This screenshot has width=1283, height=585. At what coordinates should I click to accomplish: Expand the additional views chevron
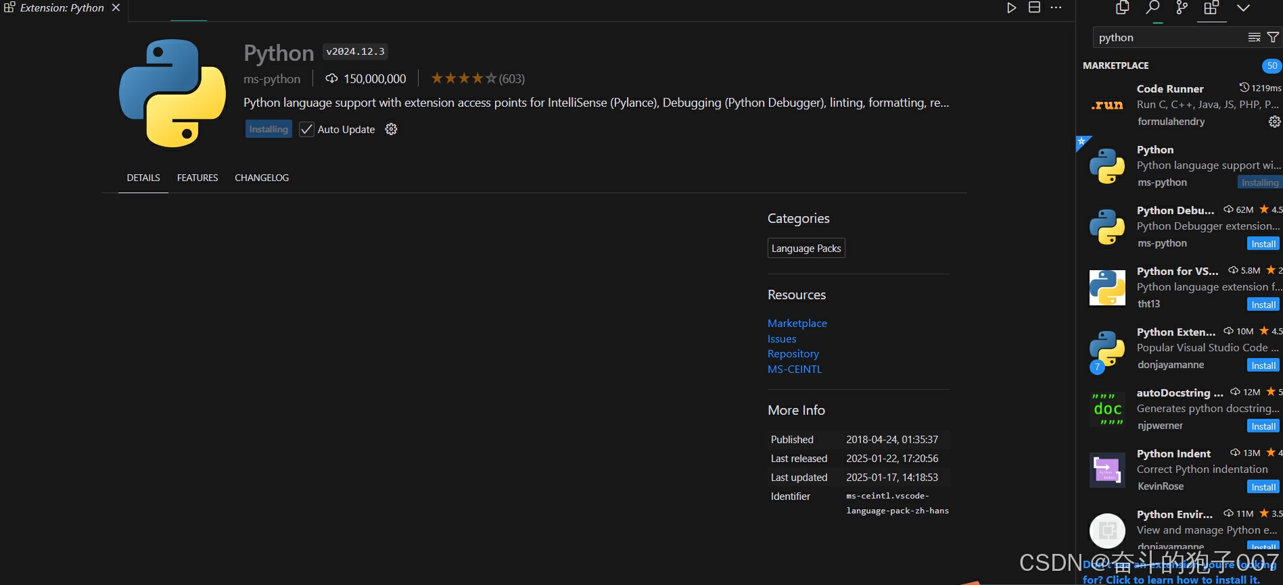tap(1243, 7)
